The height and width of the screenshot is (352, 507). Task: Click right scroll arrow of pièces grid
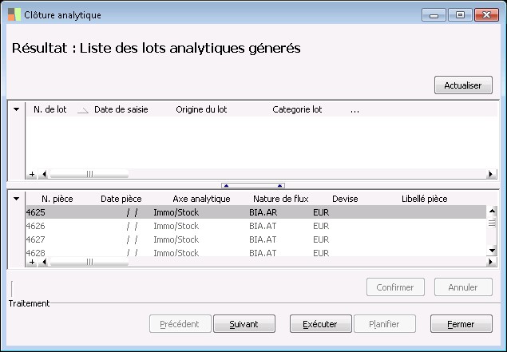tap(491, 262)
